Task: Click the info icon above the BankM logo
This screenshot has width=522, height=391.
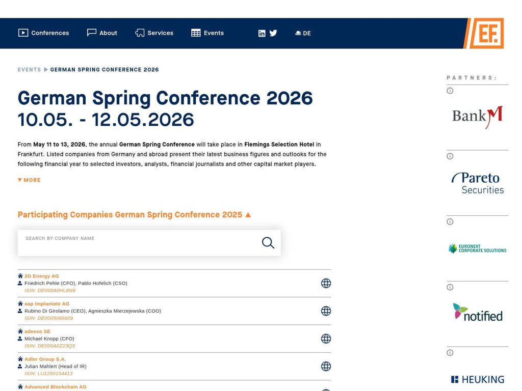Action: [450, 90]
